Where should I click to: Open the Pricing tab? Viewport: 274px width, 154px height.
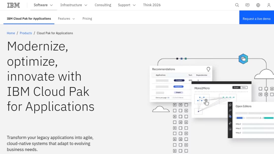87,19
